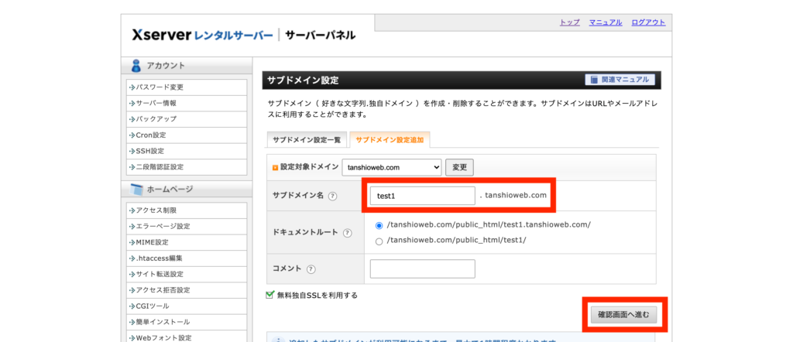This screenshot has height=342, width=793.
Task: Select document root test1.tanshioweb.com radio option
Action: (379, 225)
